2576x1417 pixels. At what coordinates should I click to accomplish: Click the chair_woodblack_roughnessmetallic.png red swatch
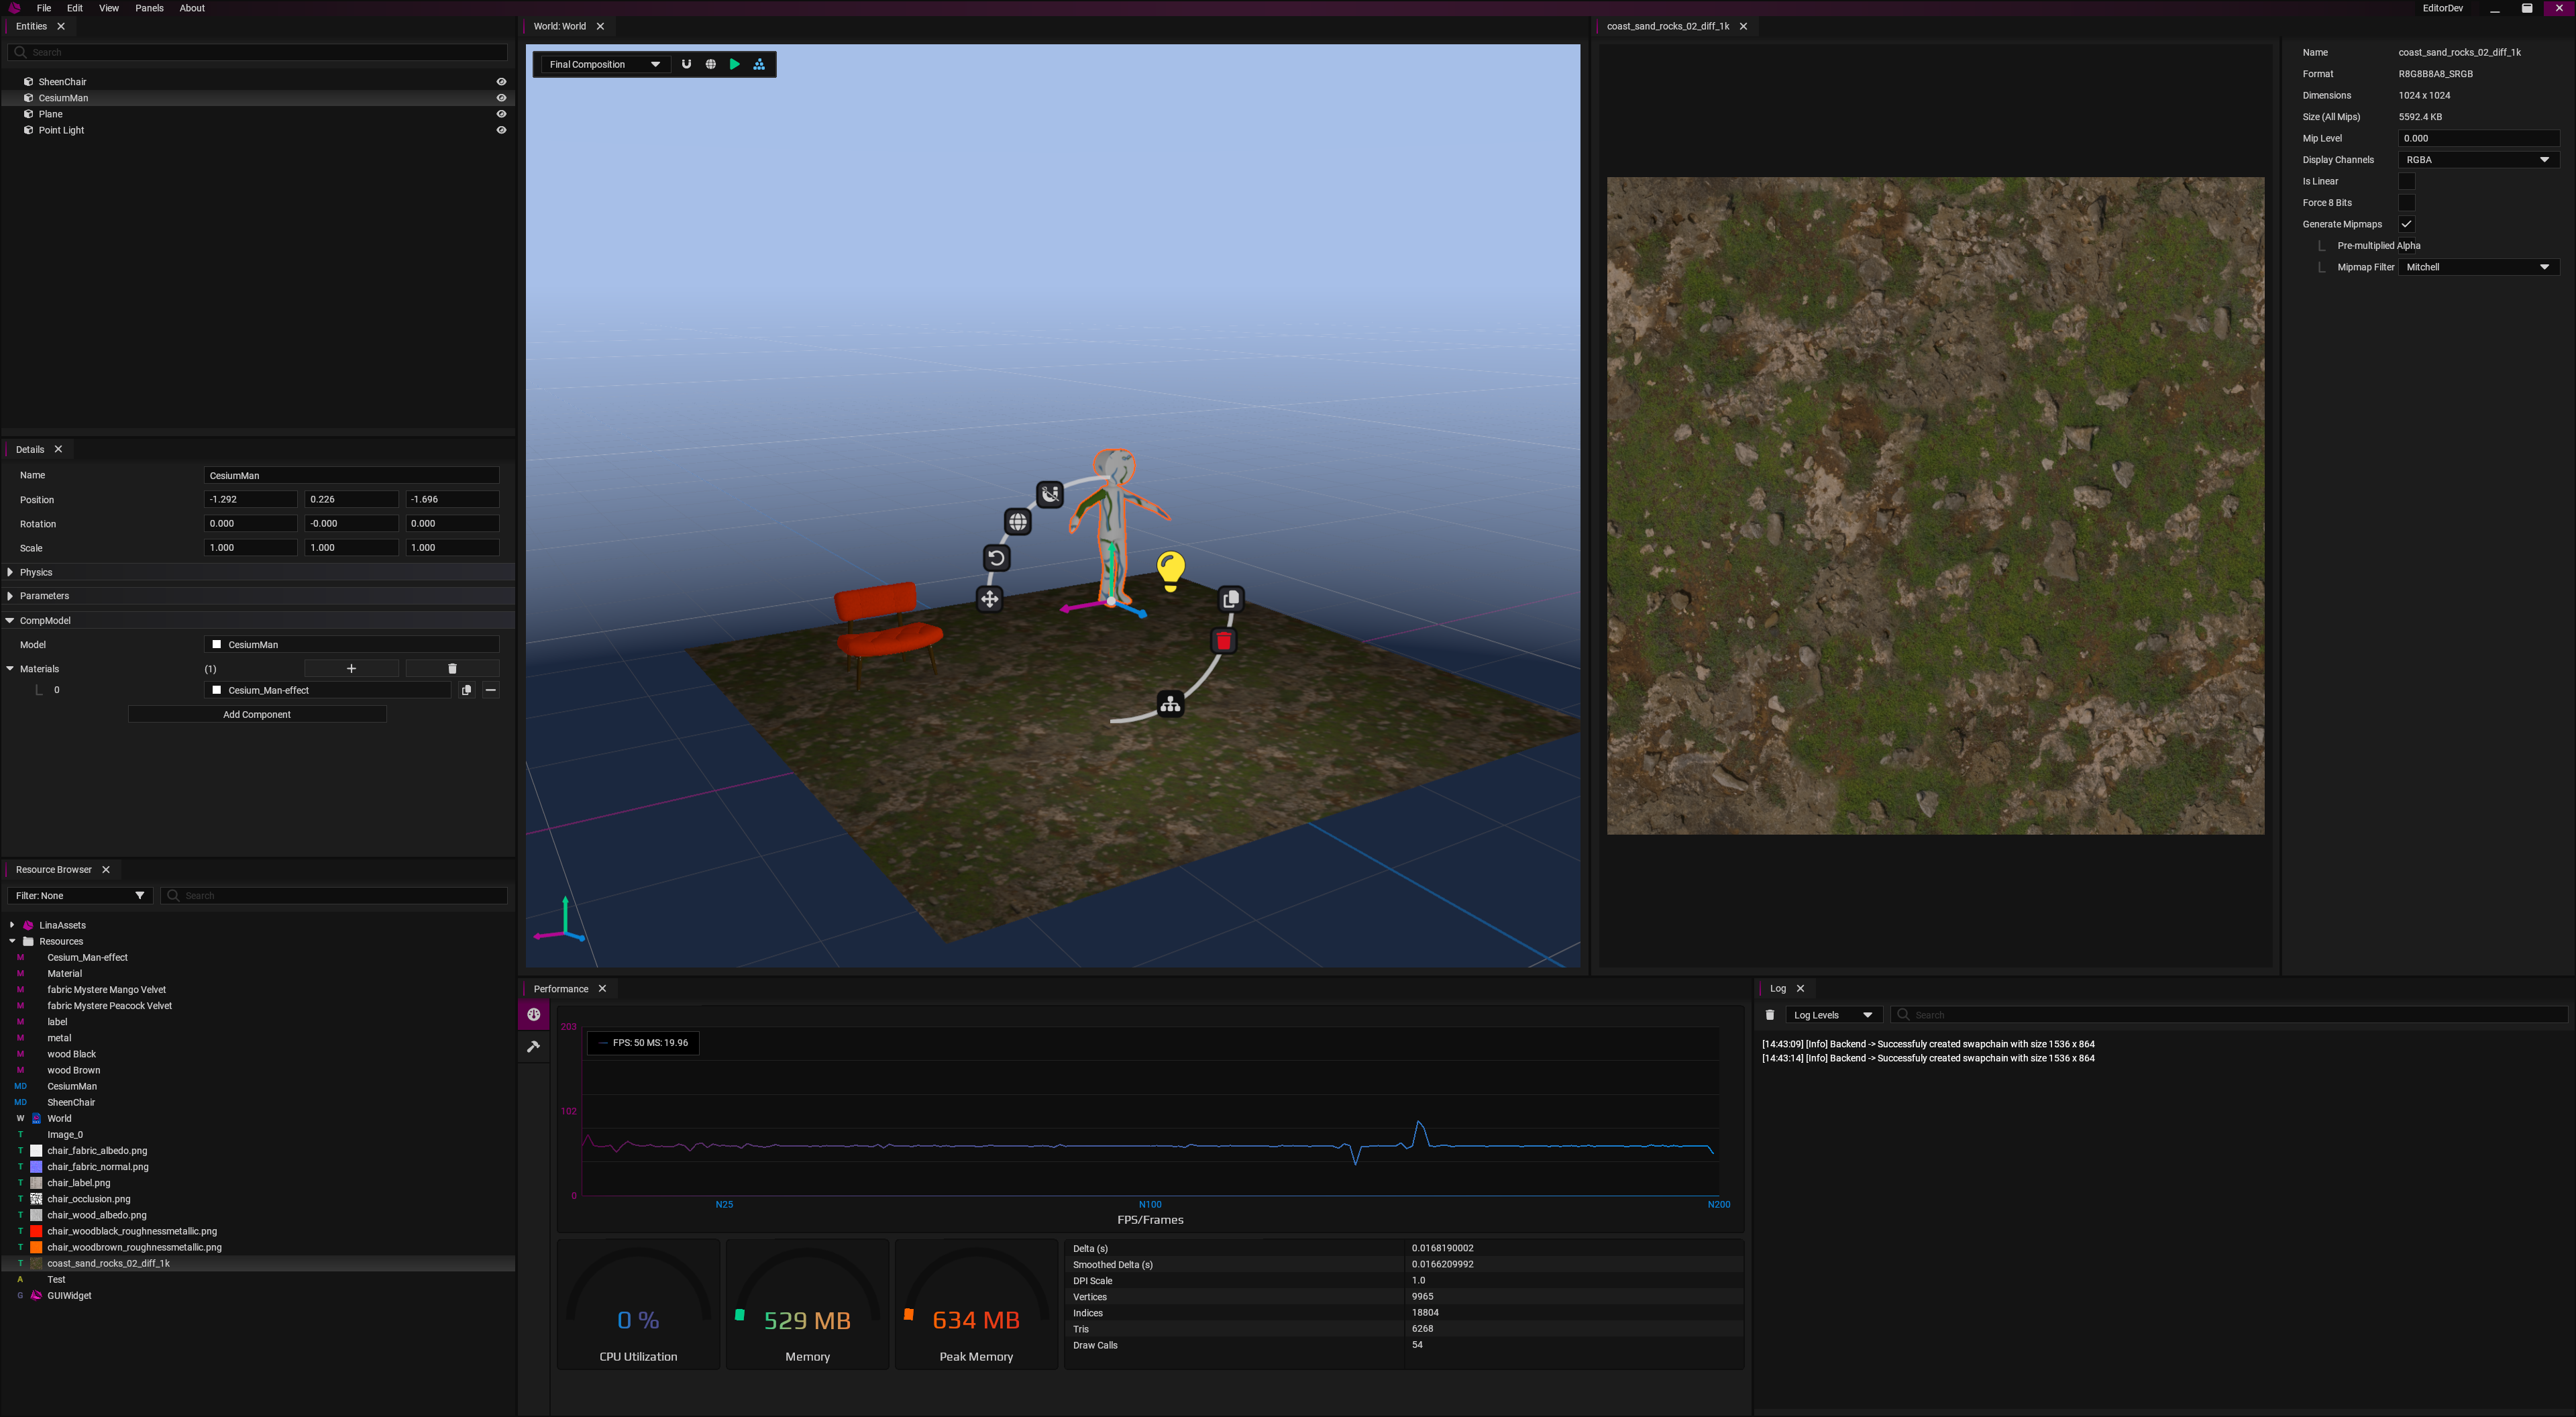coord(36,1231)
